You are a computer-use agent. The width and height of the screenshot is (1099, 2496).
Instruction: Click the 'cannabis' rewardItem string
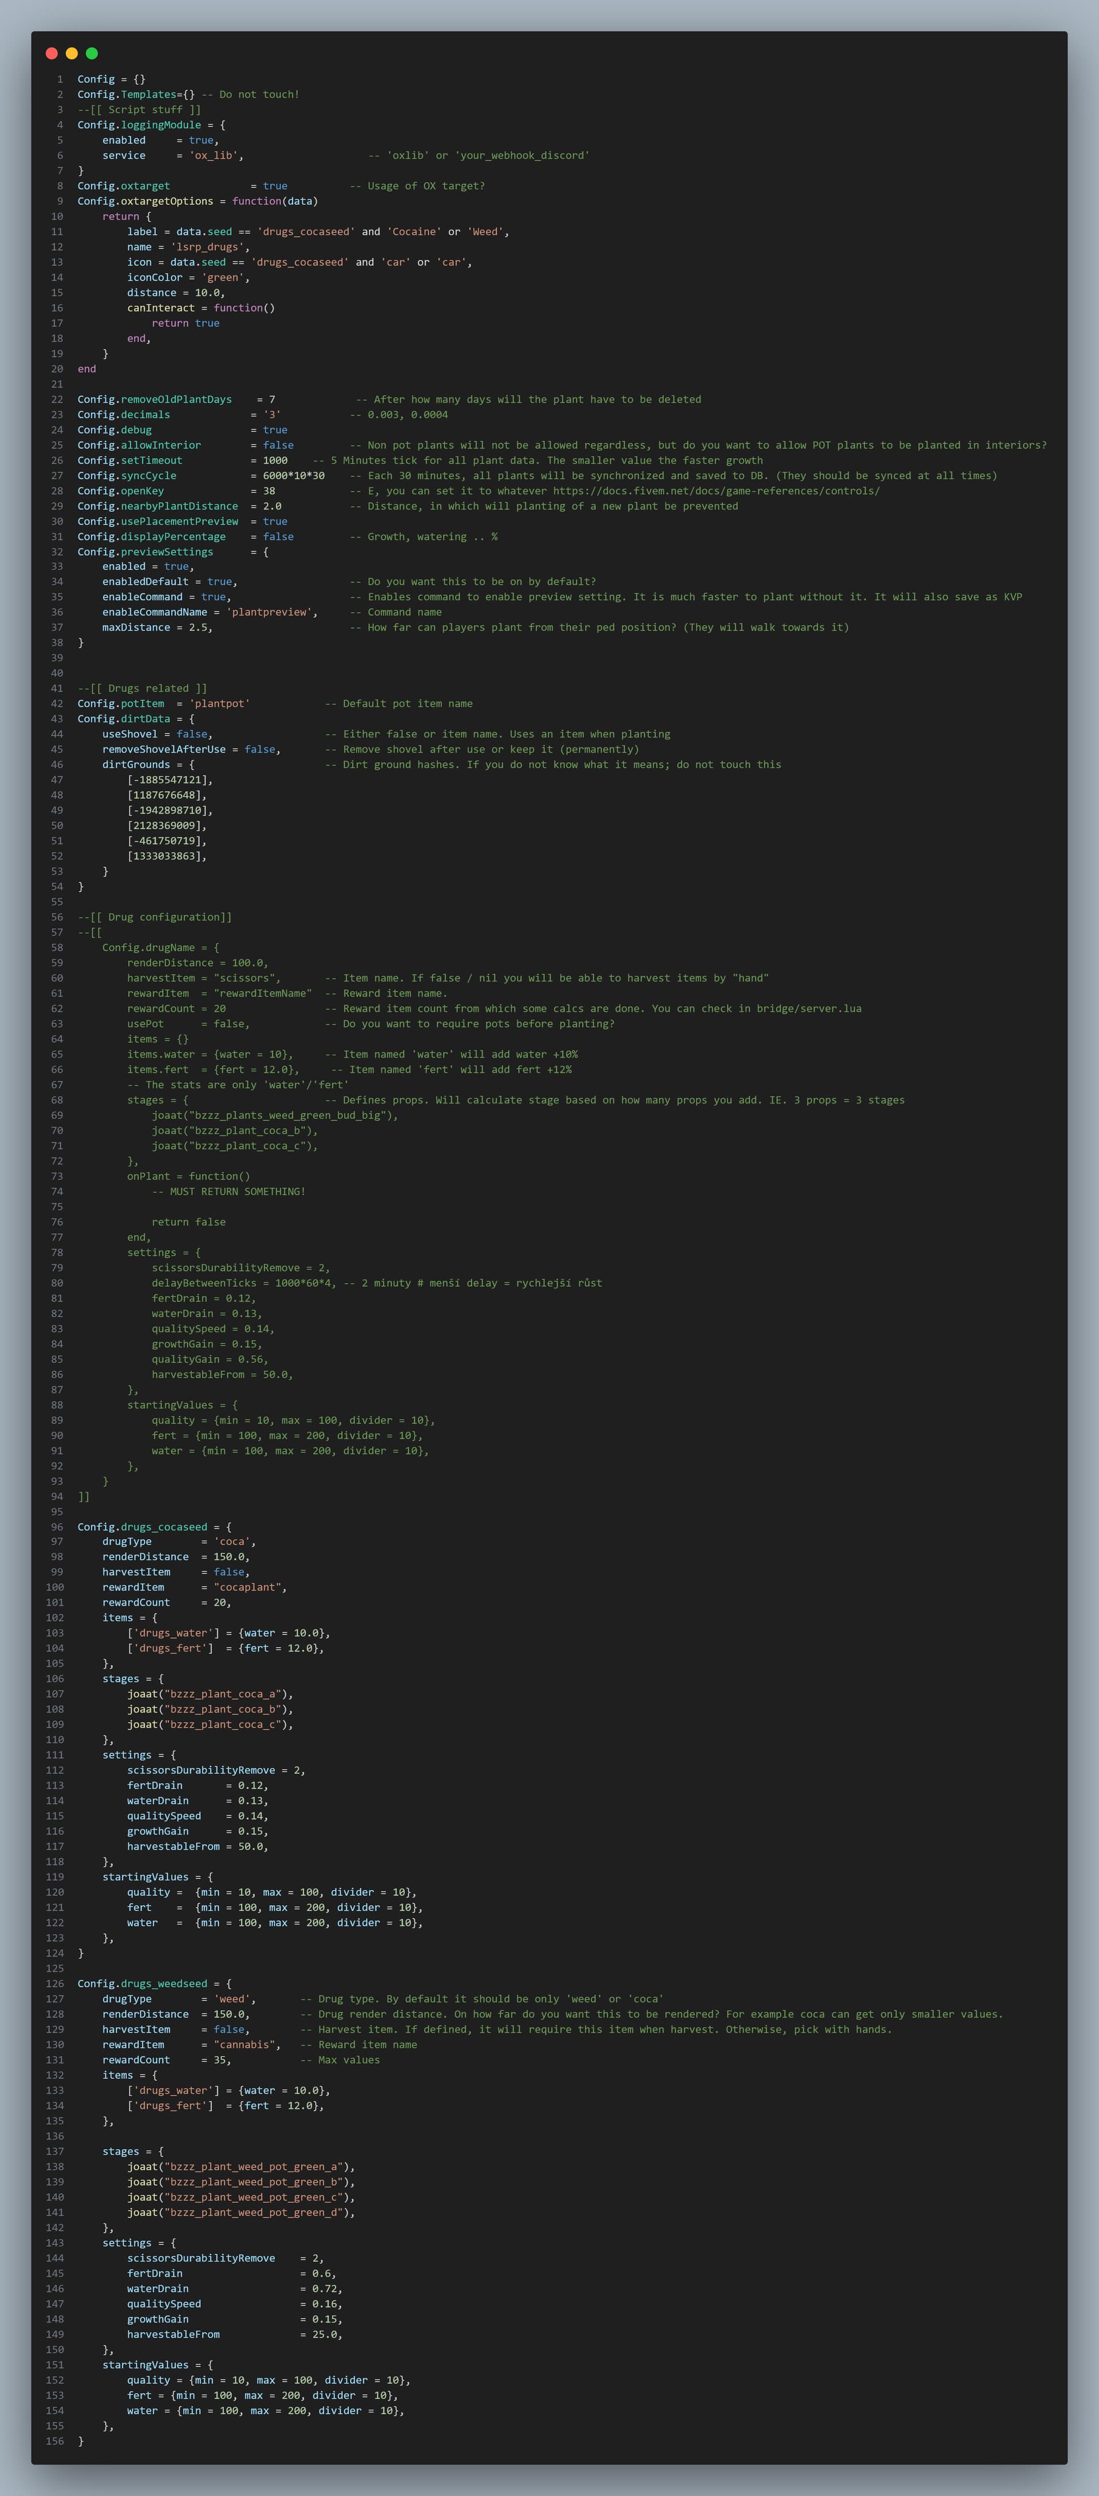coord(244,2044)
